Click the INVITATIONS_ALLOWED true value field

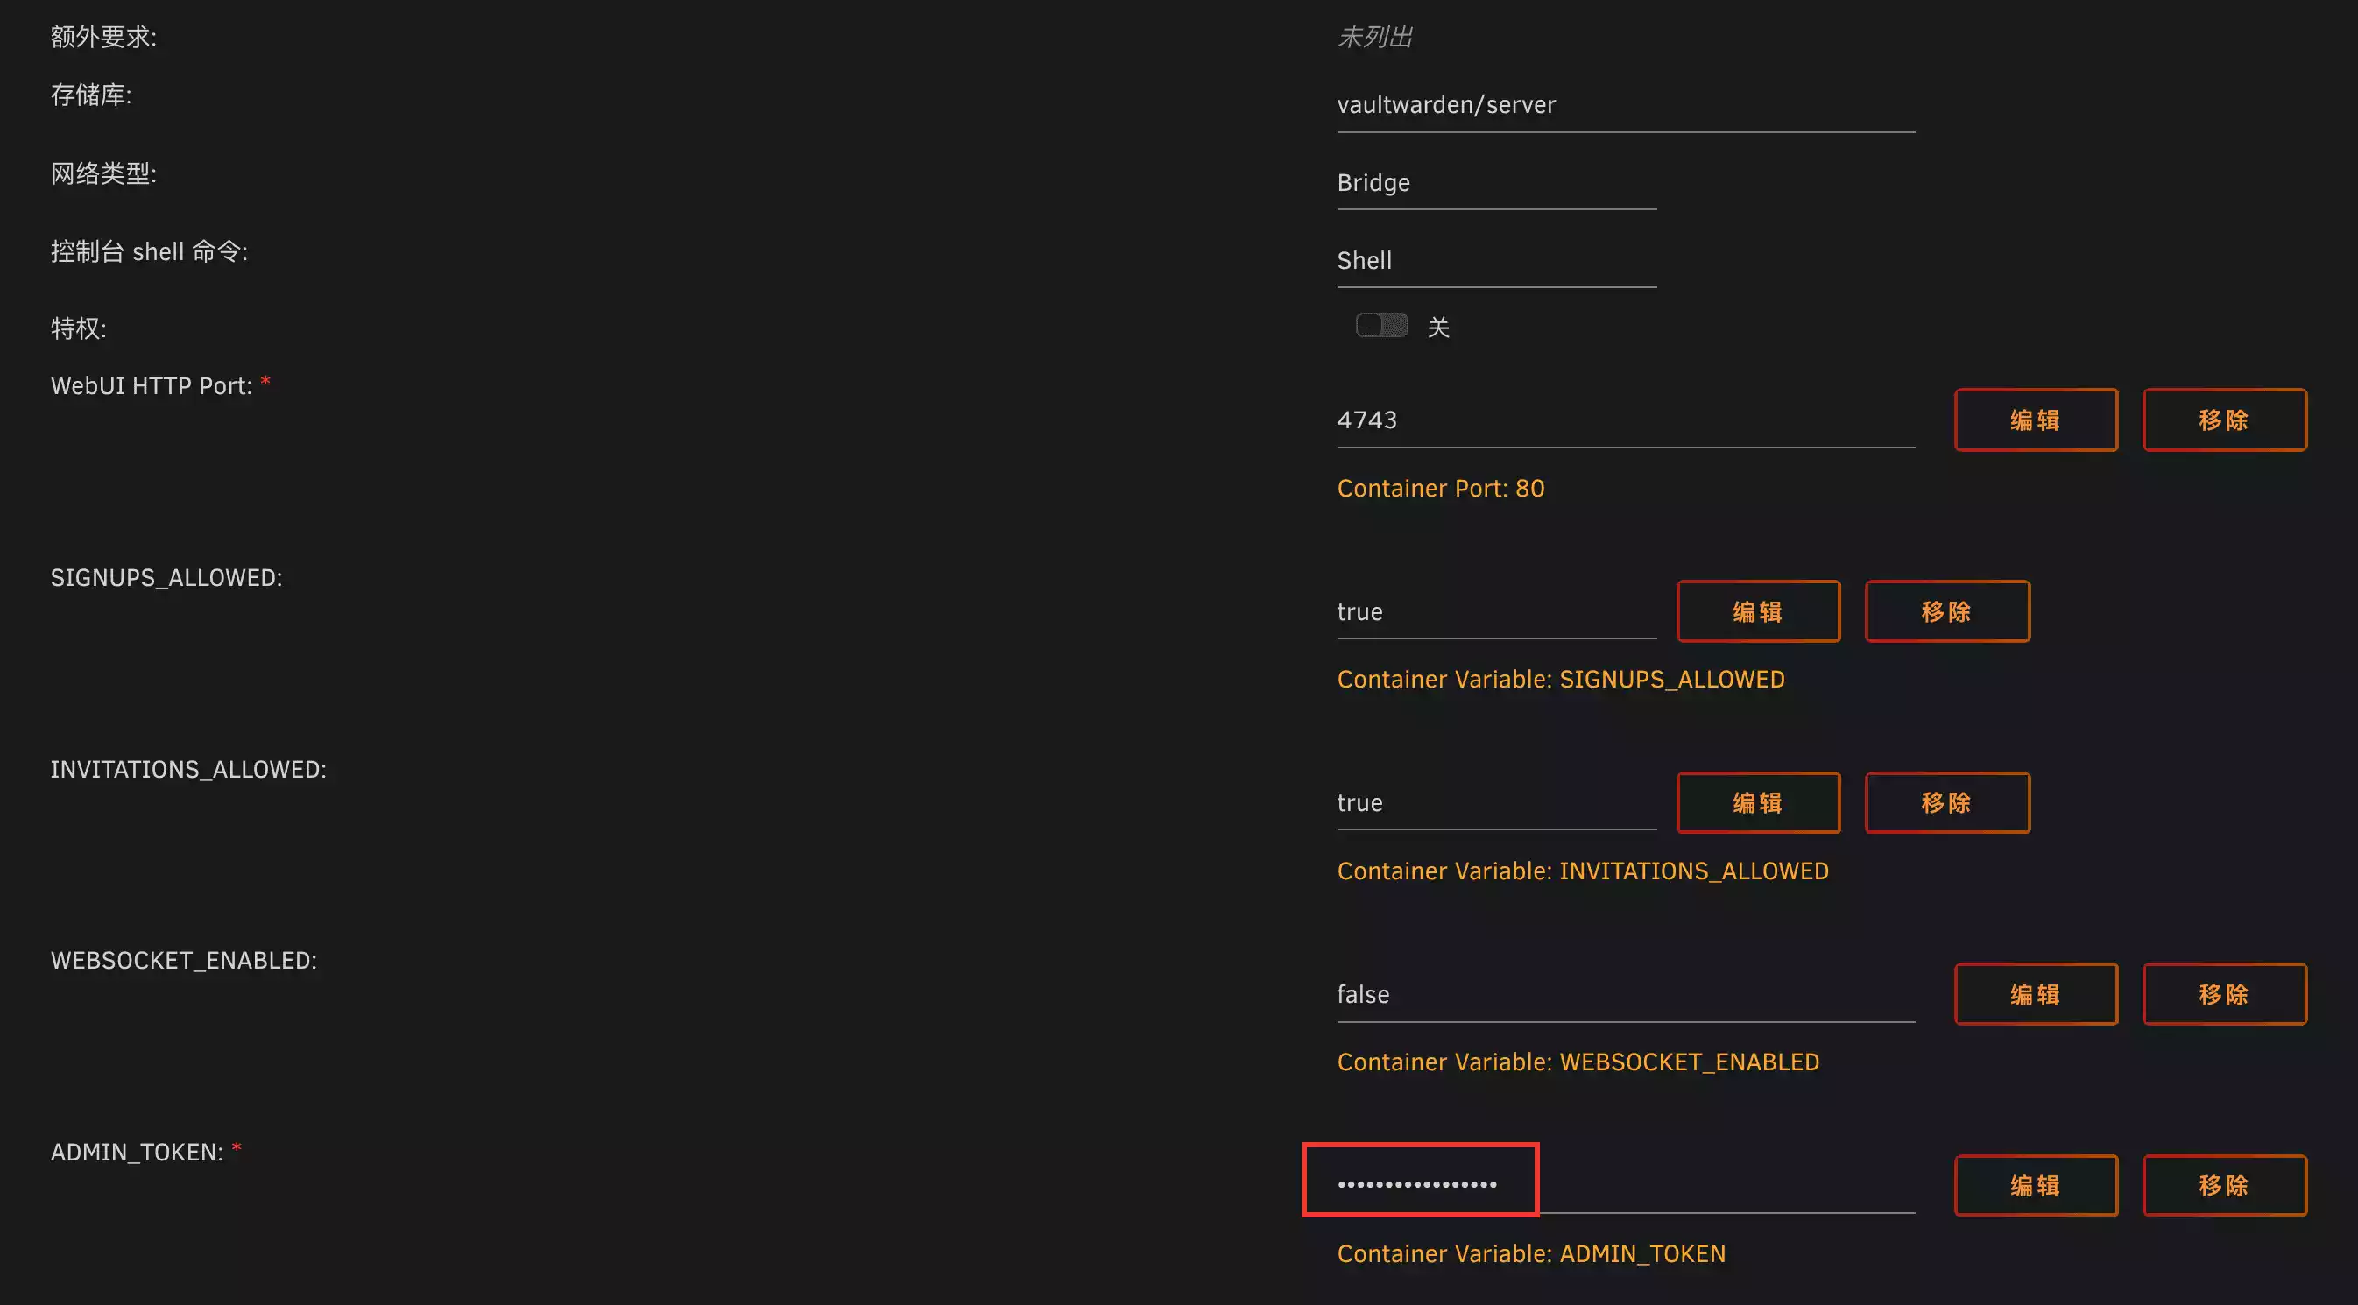click(x=1496, y=802)
